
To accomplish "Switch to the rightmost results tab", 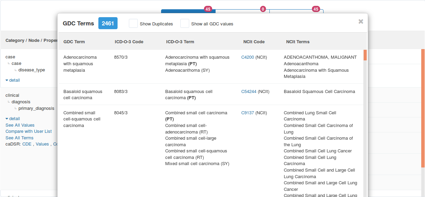I will coord(296,11).
